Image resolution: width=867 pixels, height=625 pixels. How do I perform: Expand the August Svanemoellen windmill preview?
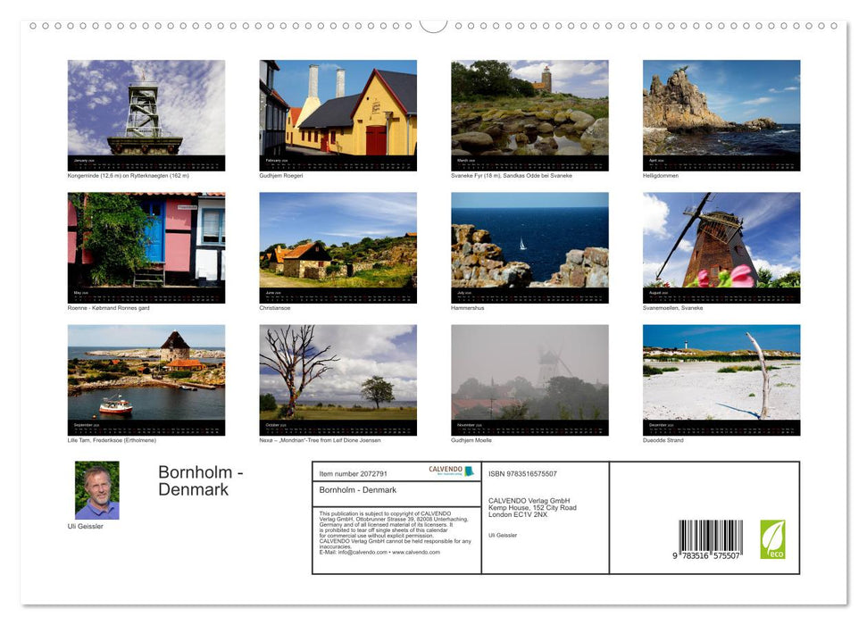721,243
